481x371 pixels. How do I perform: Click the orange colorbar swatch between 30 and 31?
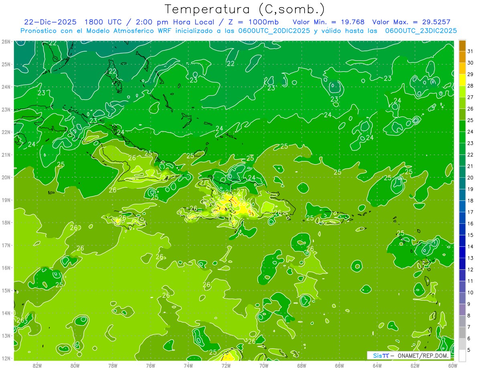pos(463,57)
